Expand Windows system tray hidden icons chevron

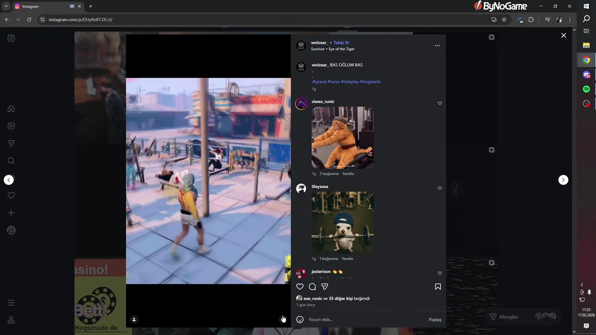click(x=582, y=285)
